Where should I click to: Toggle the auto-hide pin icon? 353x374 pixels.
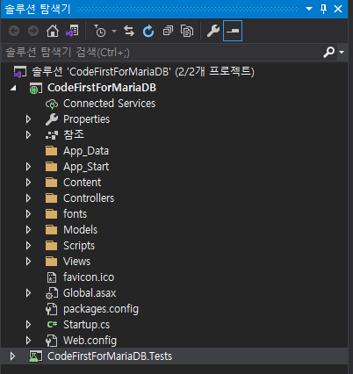323,9
